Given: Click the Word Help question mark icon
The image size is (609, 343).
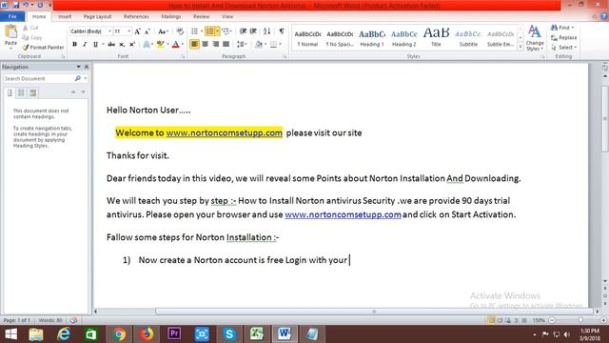Looking at the screenshot, I should pyautogui.click(x=603, y=16).
